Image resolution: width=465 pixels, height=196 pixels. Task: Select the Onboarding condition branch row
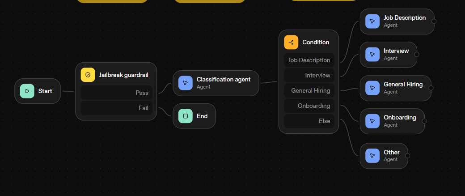click(x=309, y=106)
